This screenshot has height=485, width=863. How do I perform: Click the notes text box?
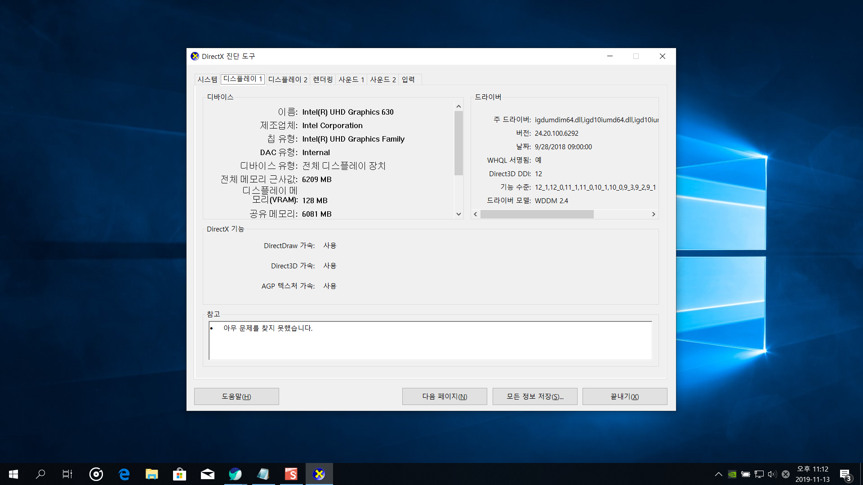pyautogui.click(x=430, y=340)
